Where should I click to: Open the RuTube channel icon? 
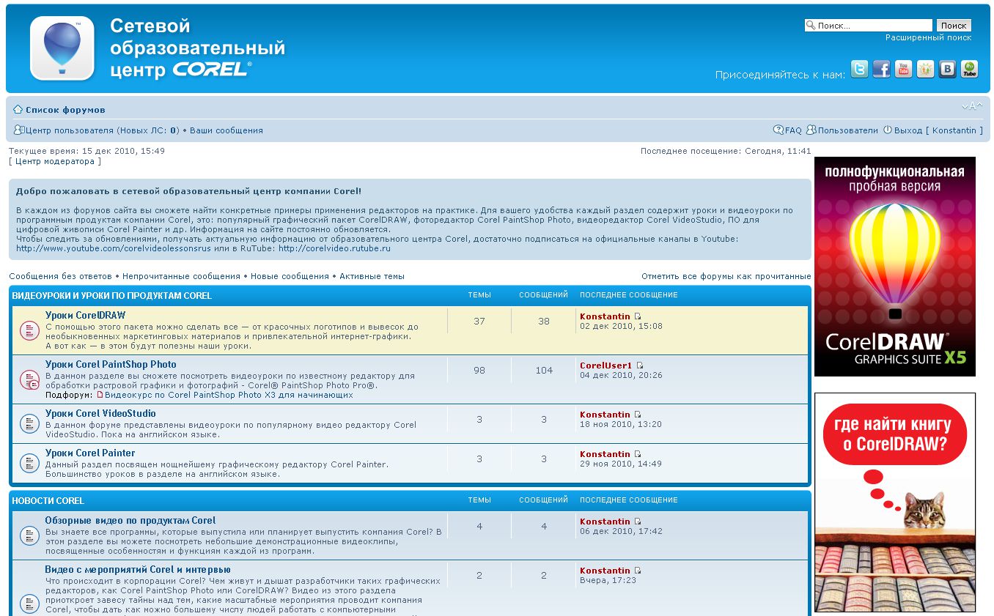(x=969, y=70)
